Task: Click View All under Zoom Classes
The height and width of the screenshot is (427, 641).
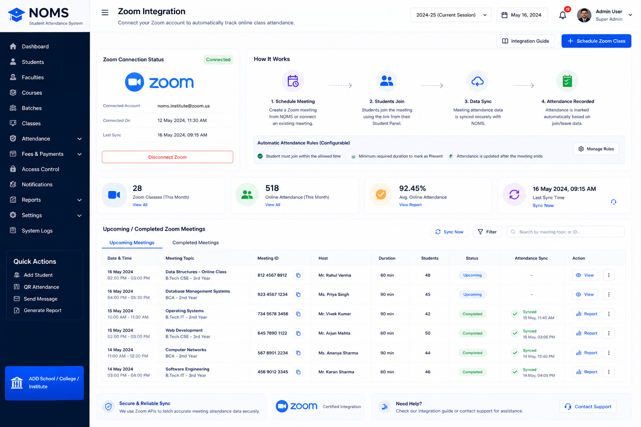Action: point(140,205)
